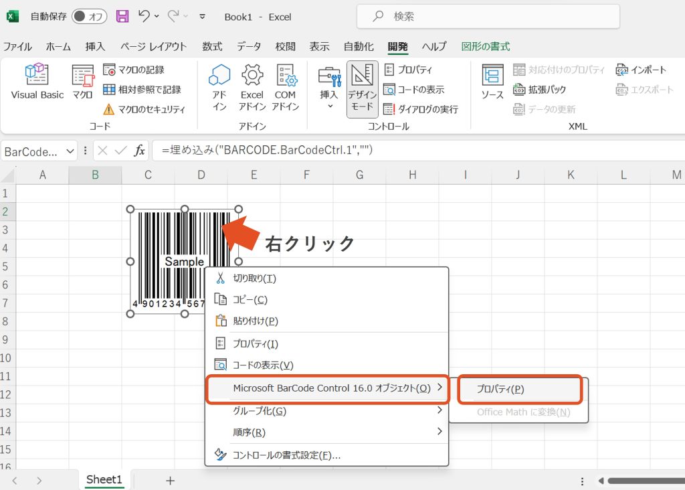
Task: Select 切り取り(T) in context menu
Action: [326, 278]
